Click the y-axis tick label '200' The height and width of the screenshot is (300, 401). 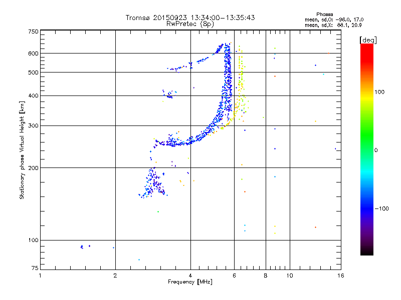[x=33, y=168]
